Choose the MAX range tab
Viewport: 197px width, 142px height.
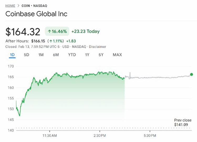[x=117, y=55]
